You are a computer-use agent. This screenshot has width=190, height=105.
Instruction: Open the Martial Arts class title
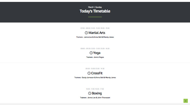(x=97, y=33)
